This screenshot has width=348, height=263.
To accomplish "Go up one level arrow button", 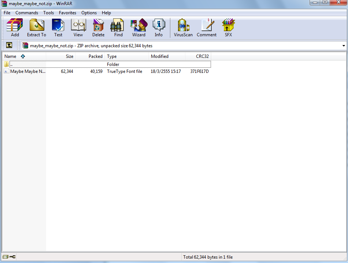I will point(9,45).
